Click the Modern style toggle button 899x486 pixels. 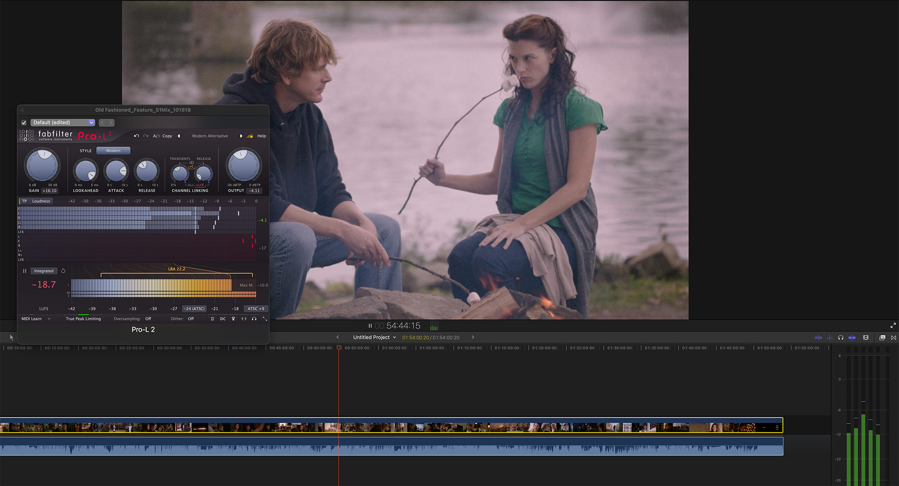pyautogui.click(x=113, y=150)
